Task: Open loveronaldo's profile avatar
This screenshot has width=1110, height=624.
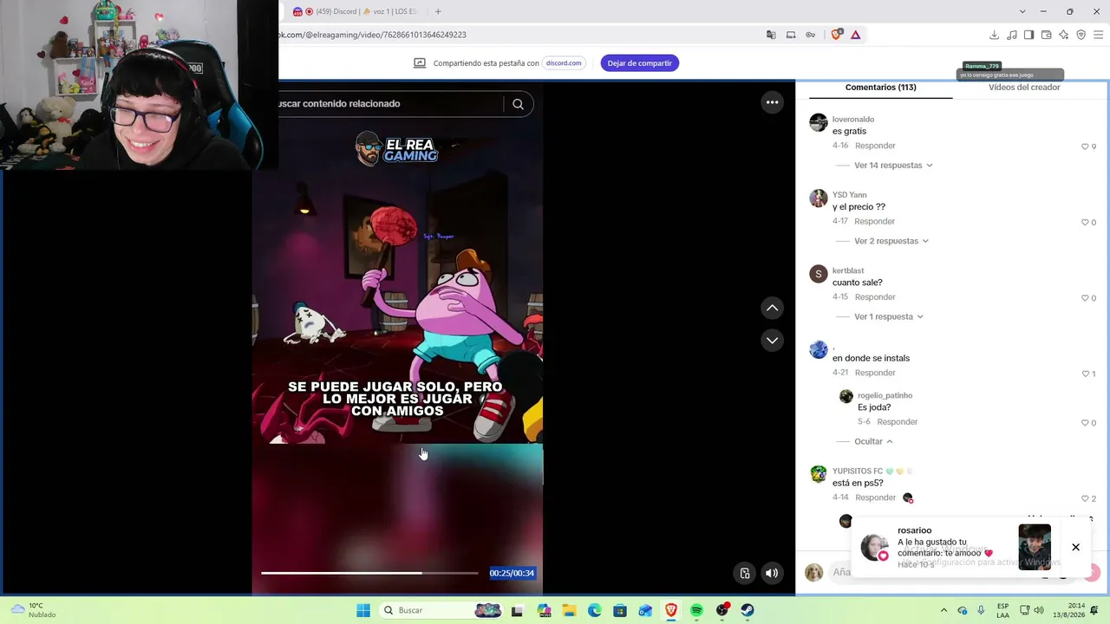Action: tap(819, 122)
